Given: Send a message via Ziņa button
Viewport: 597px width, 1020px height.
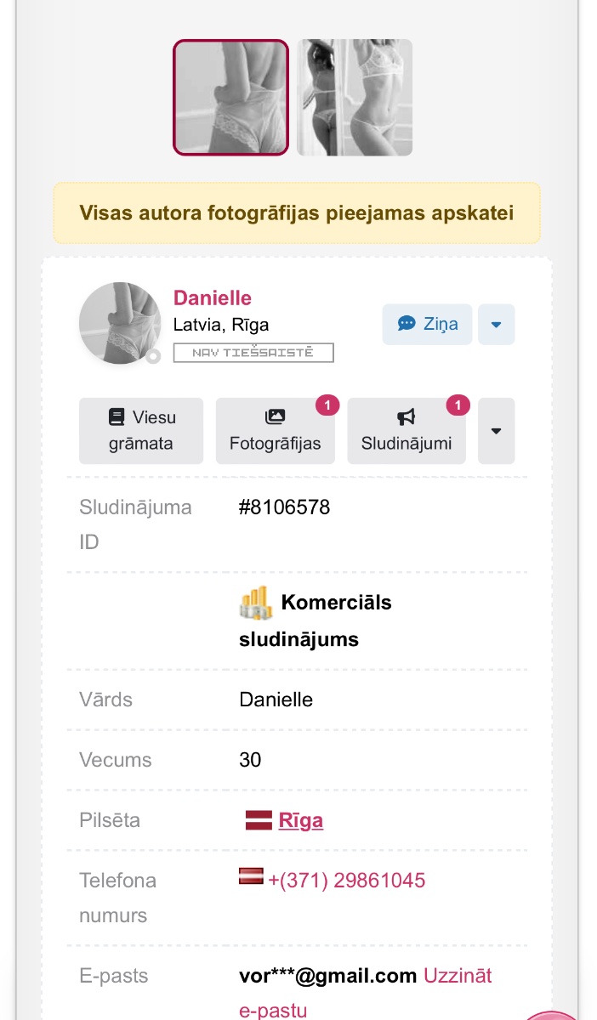Looking at the screenshot, I should click(427, 324).
